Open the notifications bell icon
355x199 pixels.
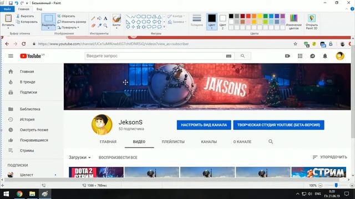325,56
